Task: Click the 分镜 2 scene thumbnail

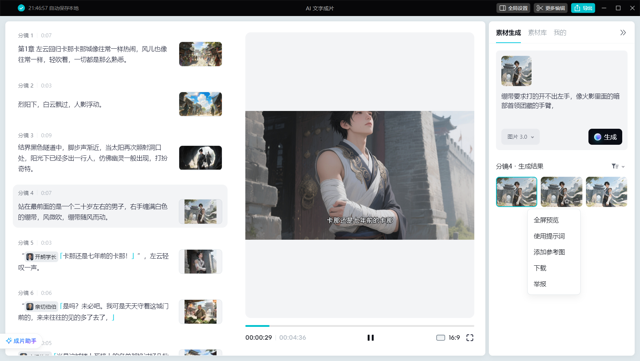Action: (201, 104)
